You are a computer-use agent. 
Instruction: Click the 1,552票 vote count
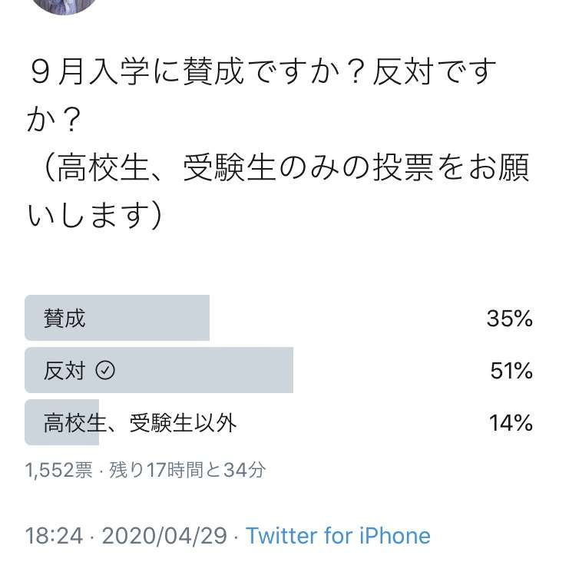click(59, 470)
